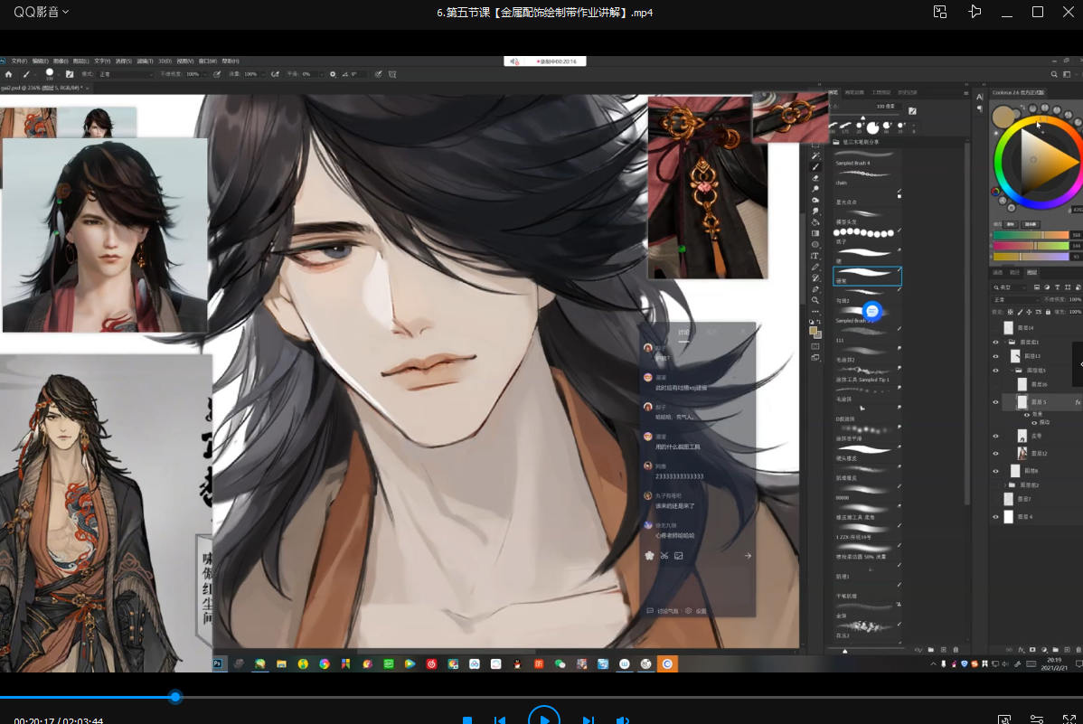Select the Eraser tool in Photoshop toolbar

coord(815,178)
